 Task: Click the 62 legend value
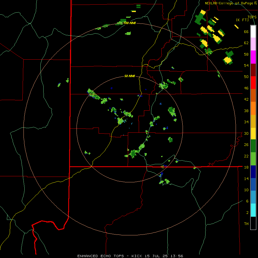(x=246, y=43)
